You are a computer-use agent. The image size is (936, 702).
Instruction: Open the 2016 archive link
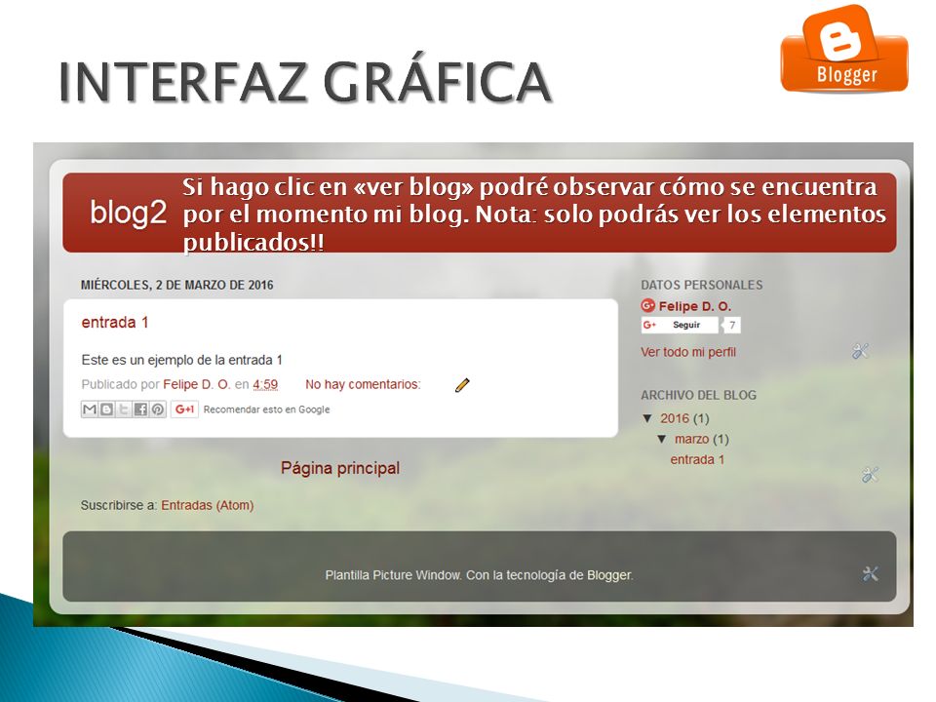675,418
